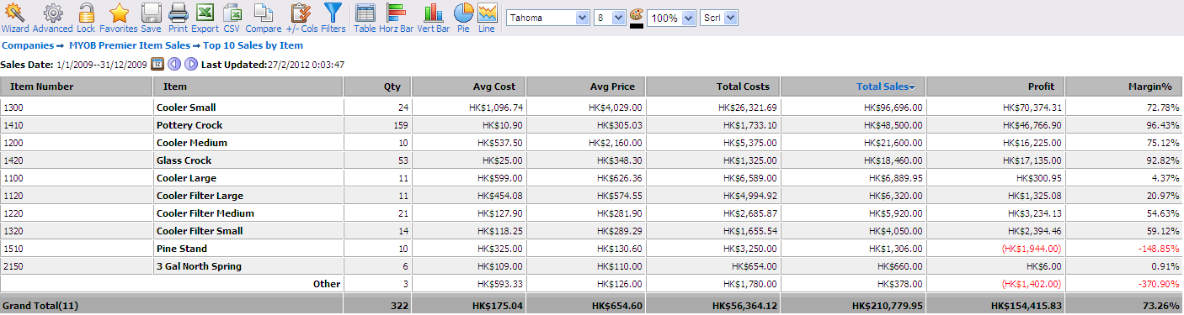1184x315 pixels.
Task: Open the Companies breadcrumb link
Action: [29, 45]
